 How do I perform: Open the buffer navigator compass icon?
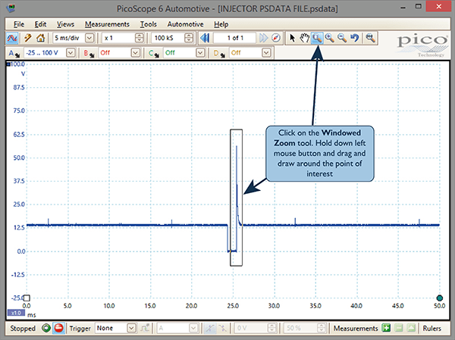pyautogui.click(x=276, y=38)
